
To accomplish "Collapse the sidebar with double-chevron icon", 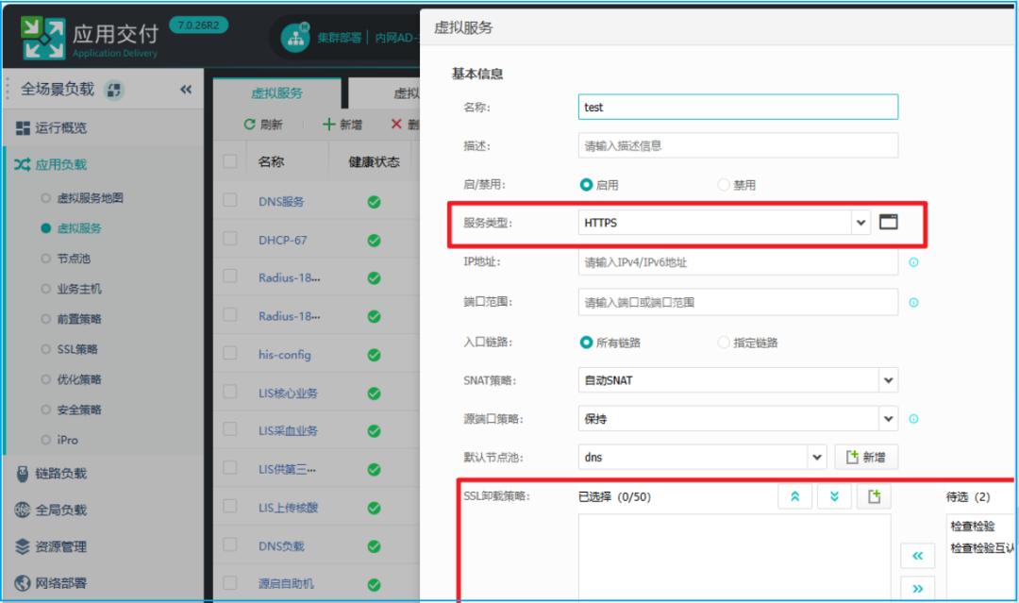I will (x=186, y=90).
